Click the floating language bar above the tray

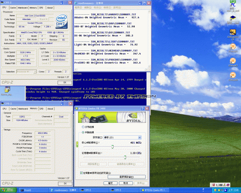[220, 185]
